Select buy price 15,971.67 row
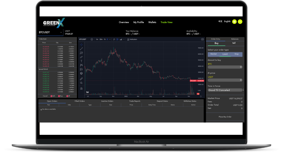This screenshot has width=283, height=152. (x=58, y=72)
